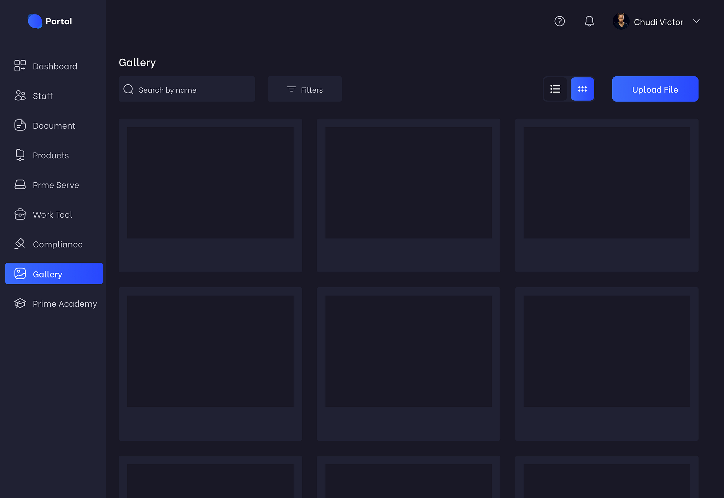
Task: Select the Work Tool briefcase icon
Action: pyautogui.click(x=20, y=214)
